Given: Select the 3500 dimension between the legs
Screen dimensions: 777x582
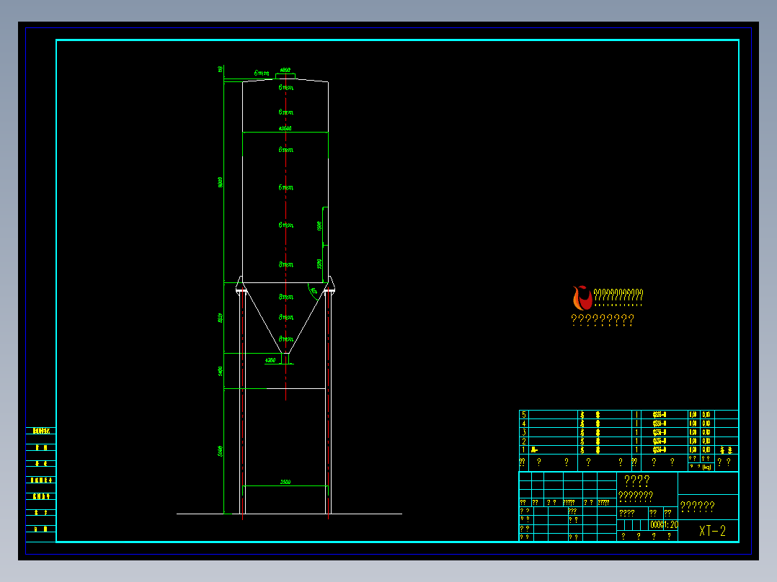Looking at the screenshot, I should tap(285, 482).
